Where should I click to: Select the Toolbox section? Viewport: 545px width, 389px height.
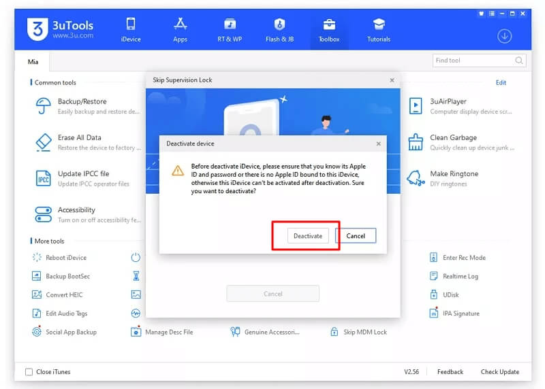[x=329, y=30]
